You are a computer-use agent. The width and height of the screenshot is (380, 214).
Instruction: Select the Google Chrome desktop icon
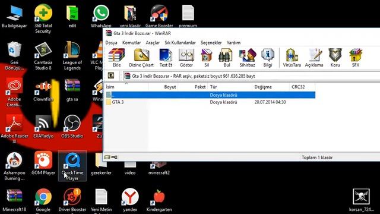[x=43, y=201]
